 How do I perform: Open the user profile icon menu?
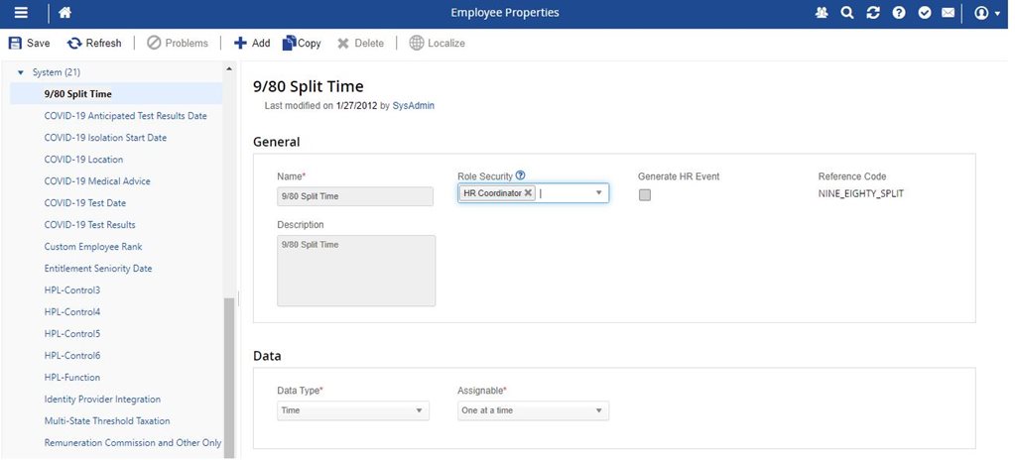click(980, 13)
